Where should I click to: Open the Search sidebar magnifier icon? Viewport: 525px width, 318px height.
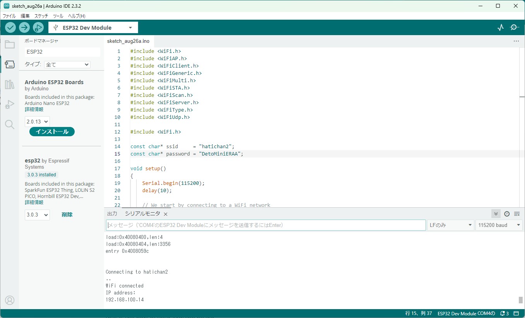(x=10, y=124)
